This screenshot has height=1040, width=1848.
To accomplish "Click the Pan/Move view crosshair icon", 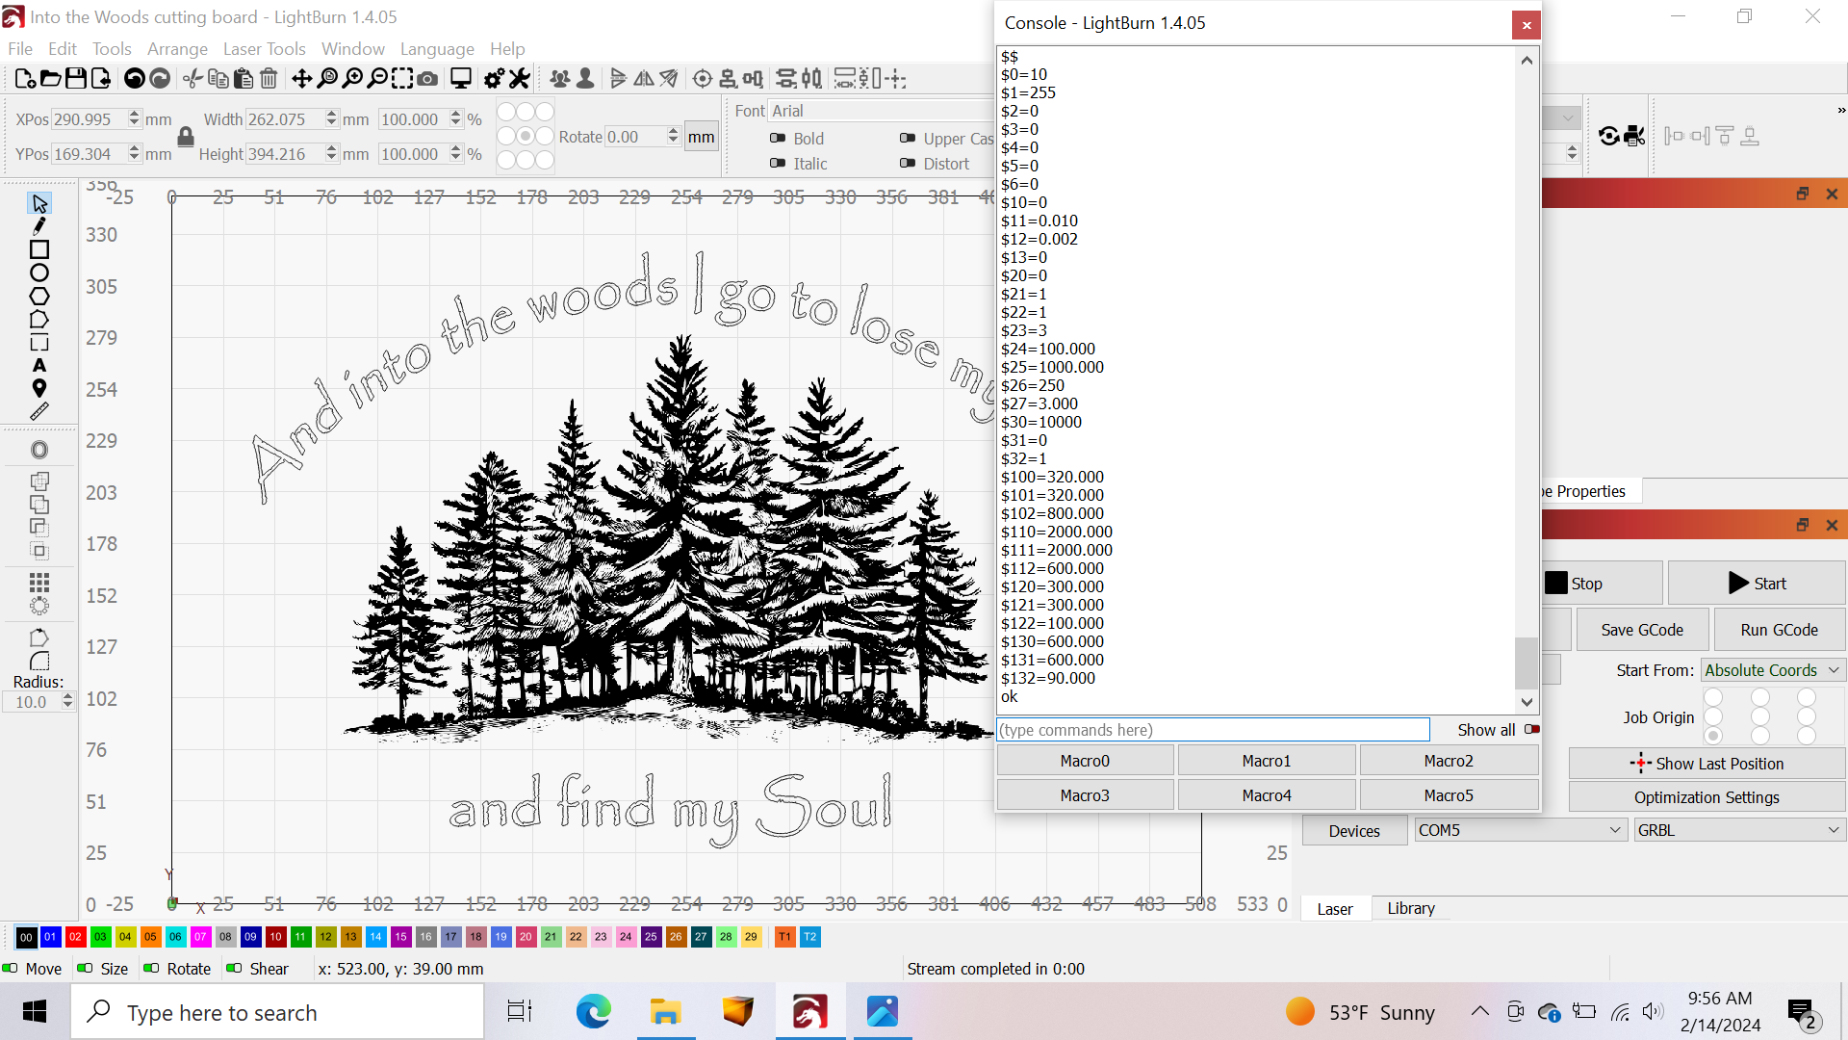I will click(x=302, y=79).
